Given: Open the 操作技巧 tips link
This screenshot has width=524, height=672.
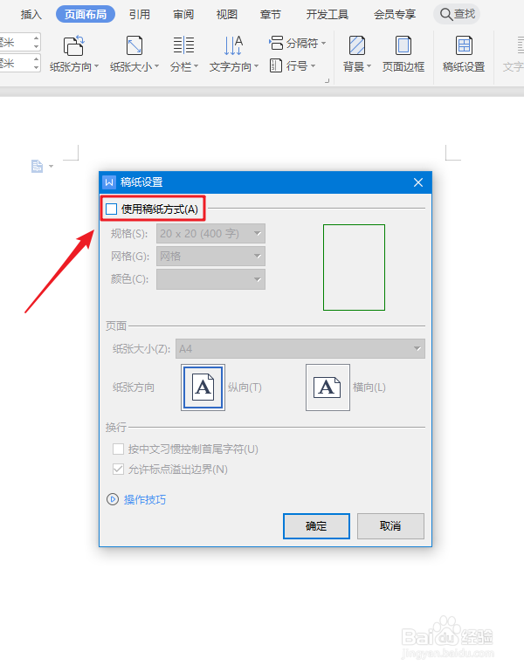Looking at the screenshot, I should coord(145,500).
